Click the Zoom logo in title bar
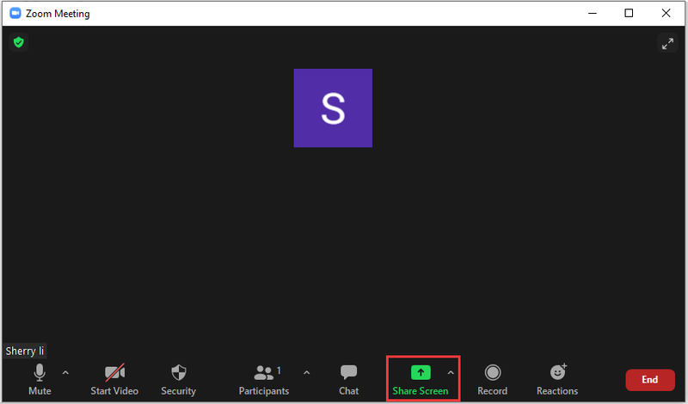Image resolution: width=688 pixels, height=404 pixels. [x=15, y=13]
